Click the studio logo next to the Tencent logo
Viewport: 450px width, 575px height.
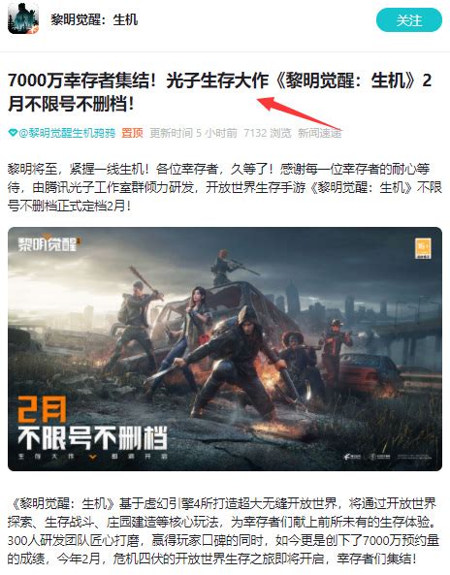(x=379, y=457)
